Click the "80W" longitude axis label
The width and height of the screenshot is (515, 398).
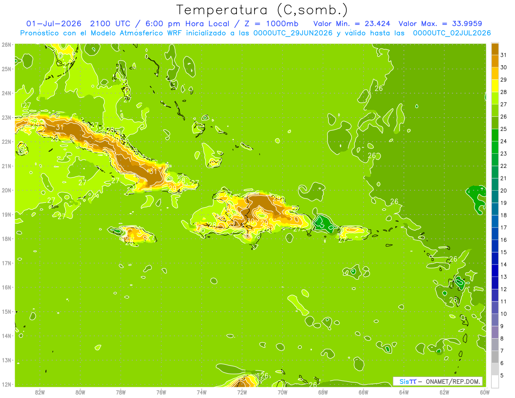tap(80, 392)
